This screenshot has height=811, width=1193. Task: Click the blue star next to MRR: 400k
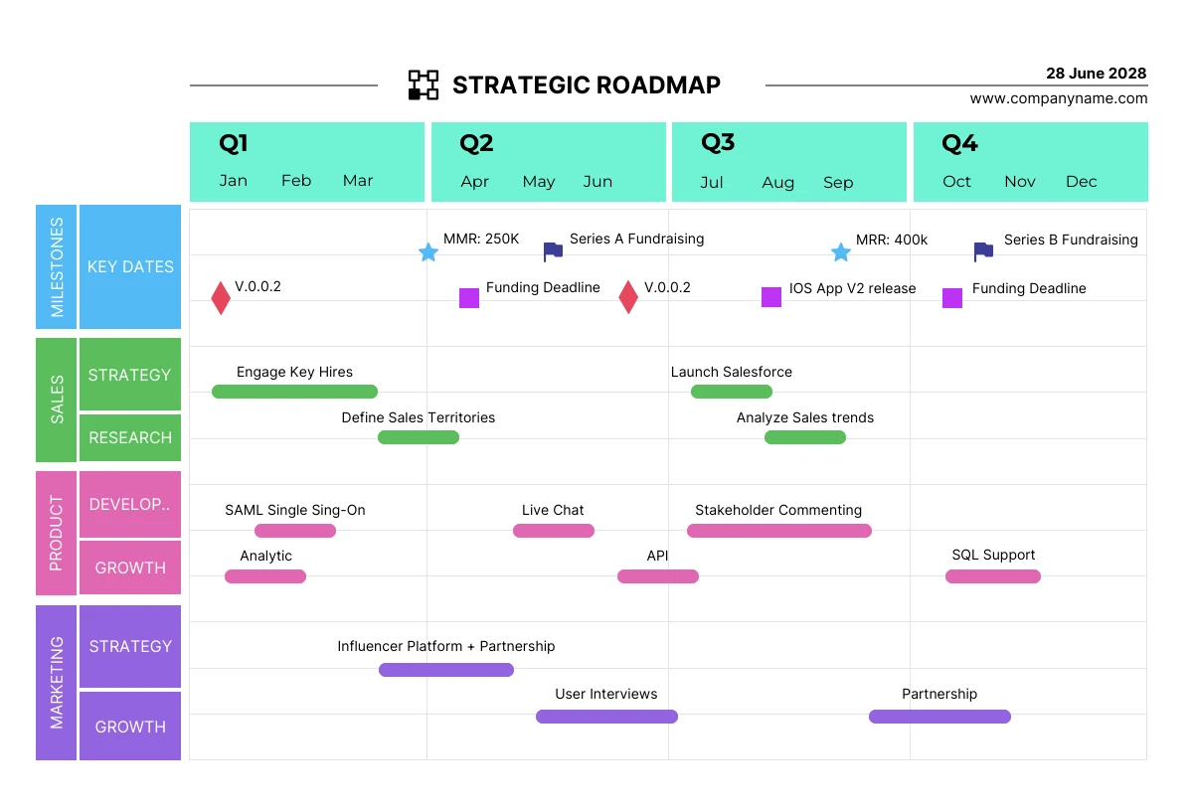coord(841,252)
